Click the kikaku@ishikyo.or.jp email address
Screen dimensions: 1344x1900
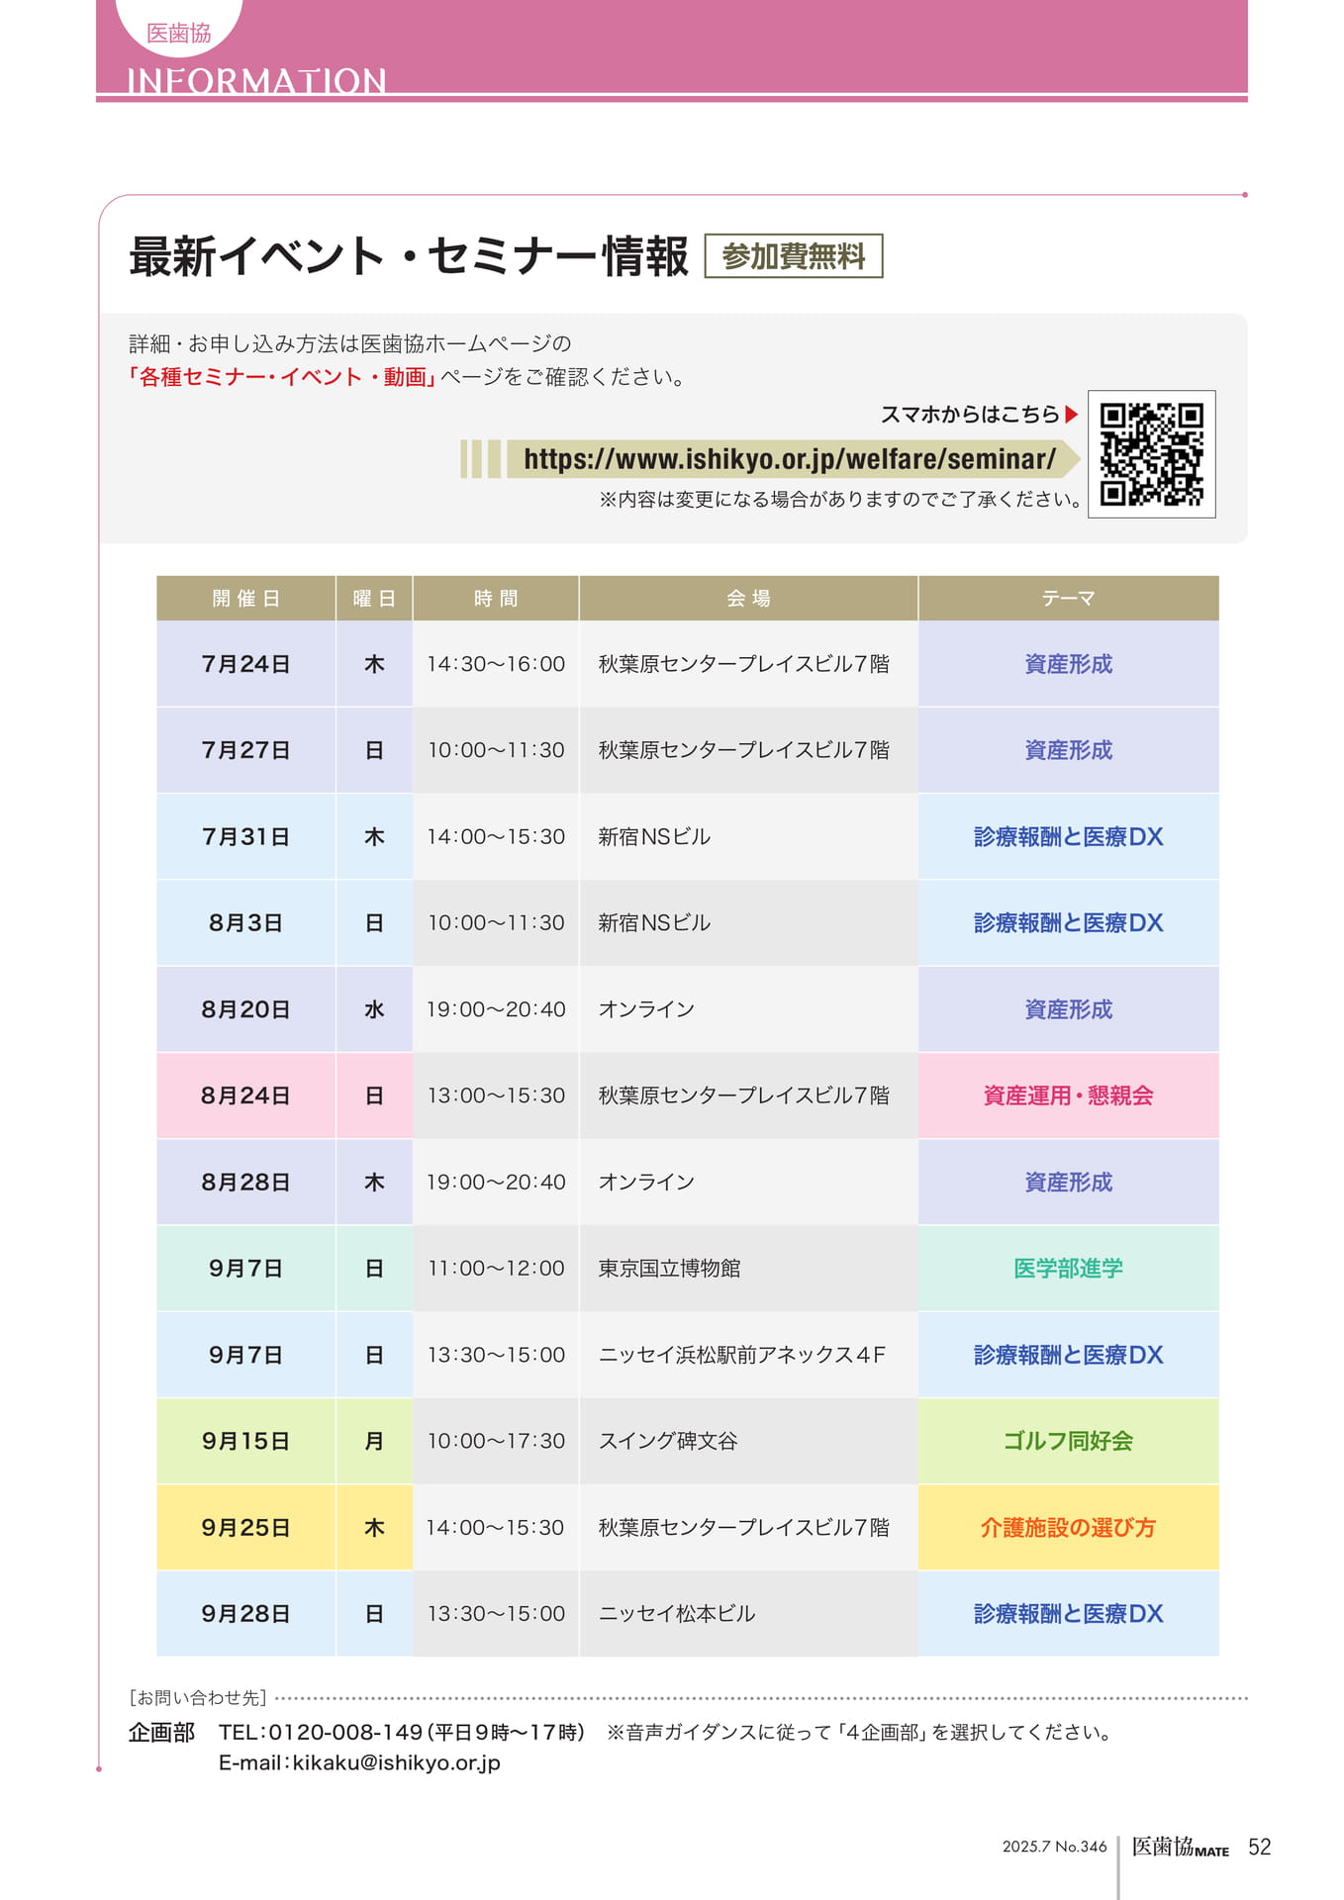(396, 1762)
